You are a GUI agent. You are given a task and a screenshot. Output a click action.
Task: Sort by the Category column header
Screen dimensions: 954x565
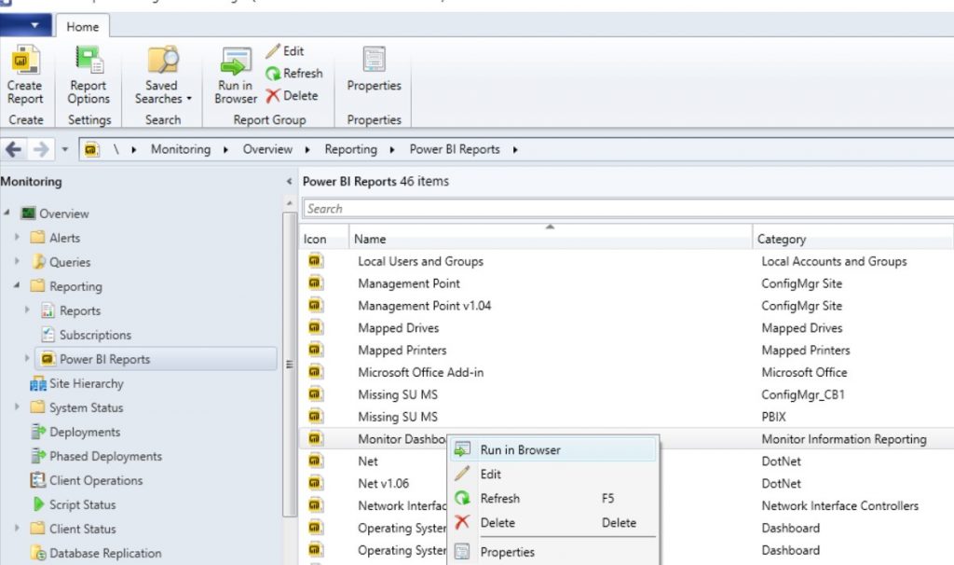click(x=852, y=239)
